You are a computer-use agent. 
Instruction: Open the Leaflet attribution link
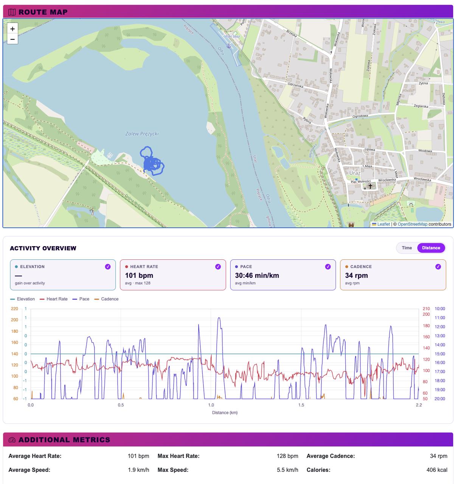383,224
